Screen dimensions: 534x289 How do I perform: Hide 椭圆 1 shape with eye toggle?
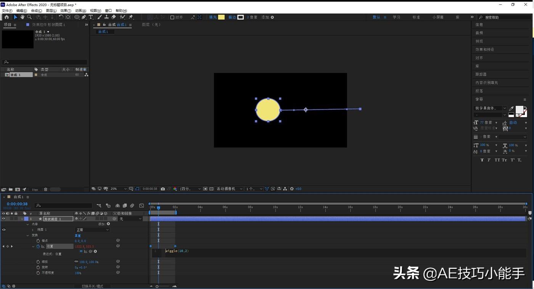pyautogui.click(x=4, y=230)
